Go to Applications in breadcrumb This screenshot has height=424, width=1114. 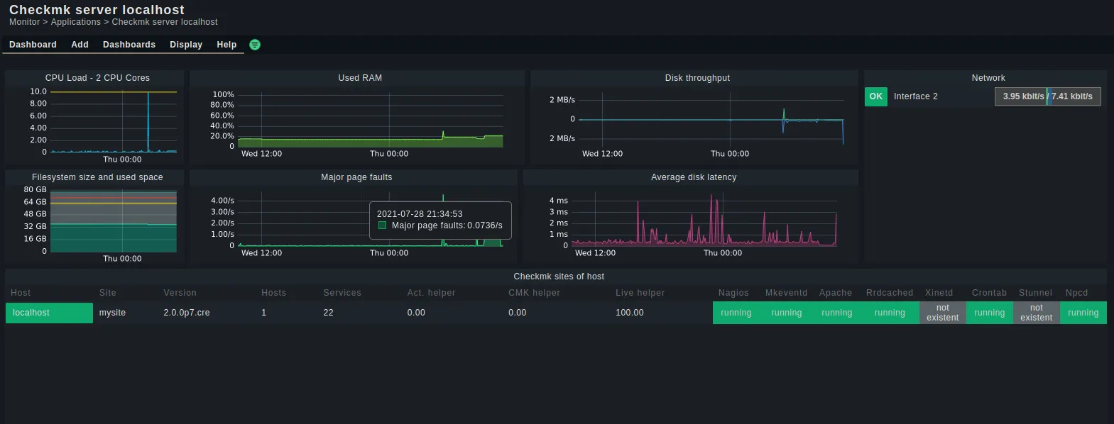tap(76, 22)
